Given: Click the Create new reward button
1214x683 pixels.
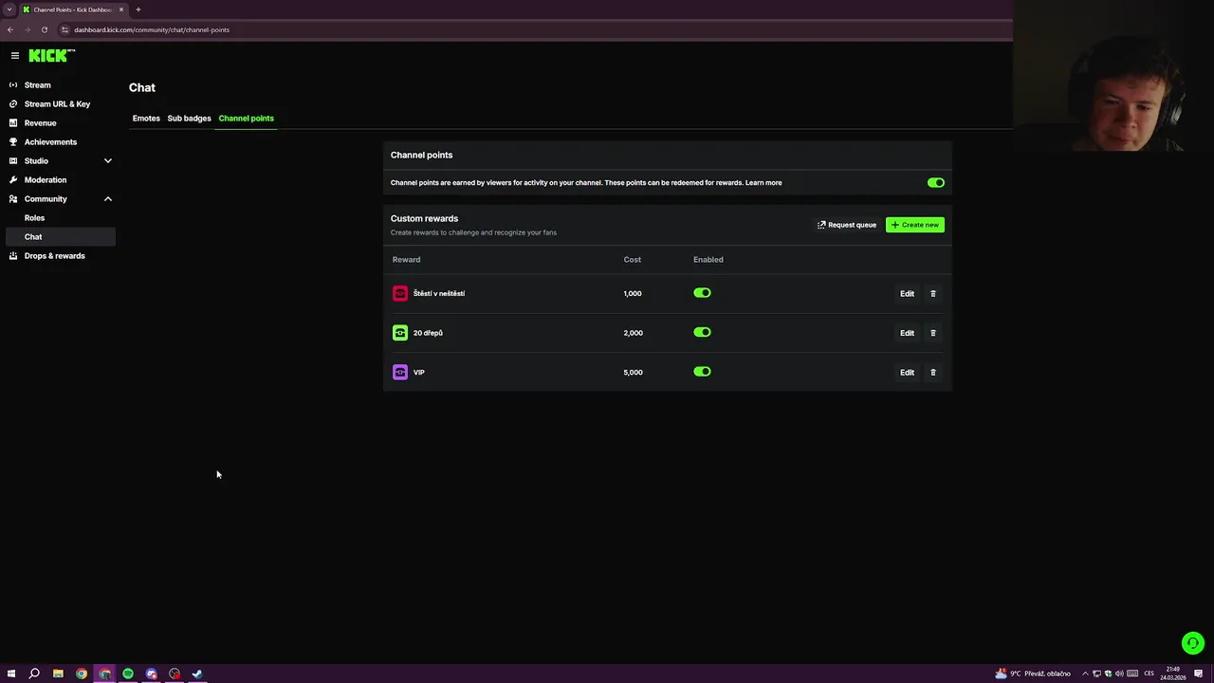Looking at the screenshot, I should click(x=914, y=225).
